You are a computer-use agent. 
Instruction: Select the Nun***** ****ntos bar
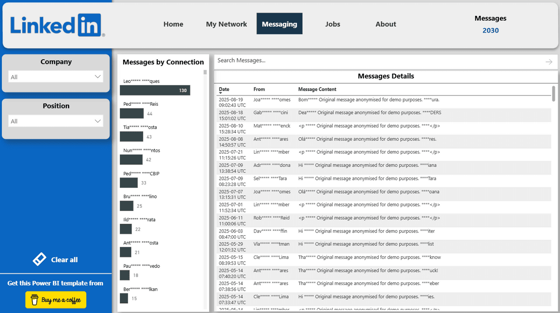tap(131, 159)
